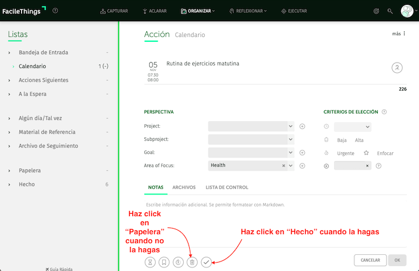
Task: Mark action as Hecho with checkmark icon
Action: click(207, 262)
